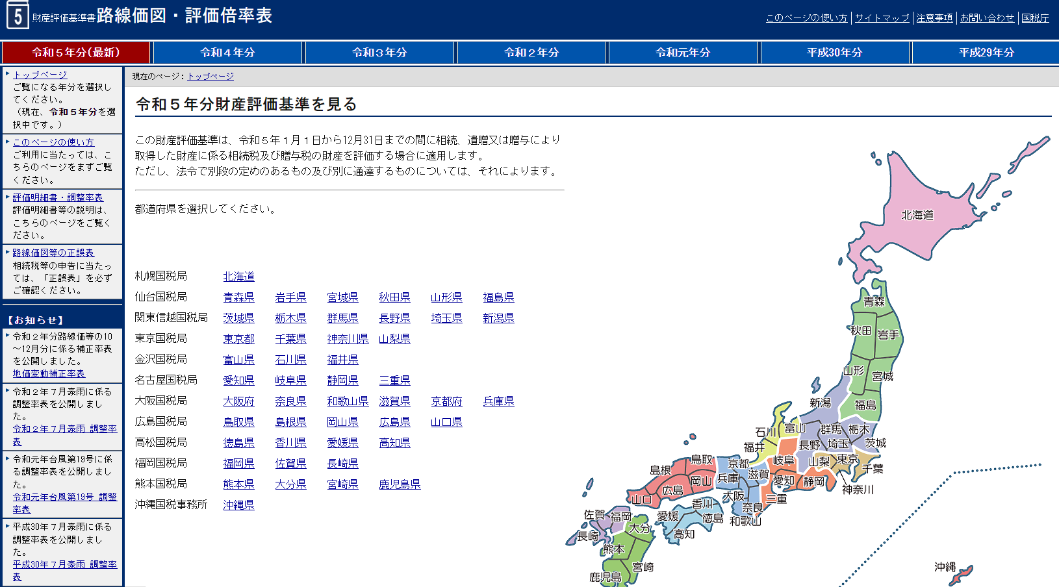Open the サイトマップ link

tap(882, 18)
